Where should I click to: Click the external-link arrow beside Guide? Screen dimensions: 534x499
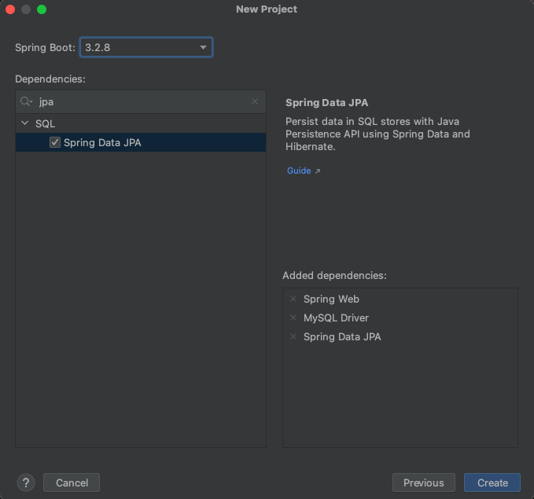[318, 171]
